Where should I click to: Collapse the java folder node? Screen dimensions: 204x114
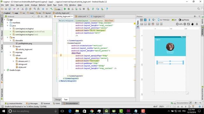[8, 26]
